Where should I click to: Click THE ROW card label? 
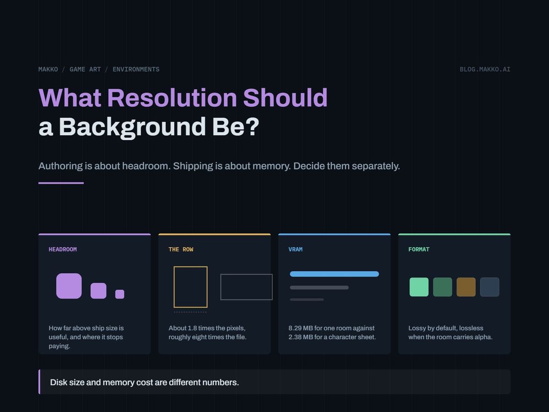point(181,249)
